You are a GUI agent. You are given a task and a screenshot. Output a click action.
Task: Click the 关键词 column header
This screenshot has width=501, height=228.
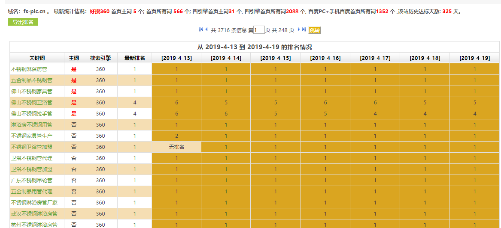tap(37, 58)
